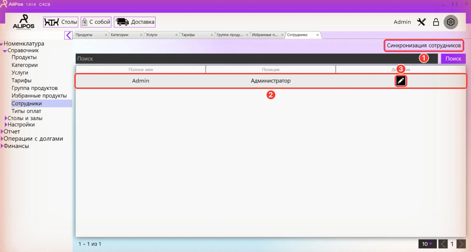Click the Поиск search input field
The height and width of the screenshot is (252, 471).
coord(257,58)
